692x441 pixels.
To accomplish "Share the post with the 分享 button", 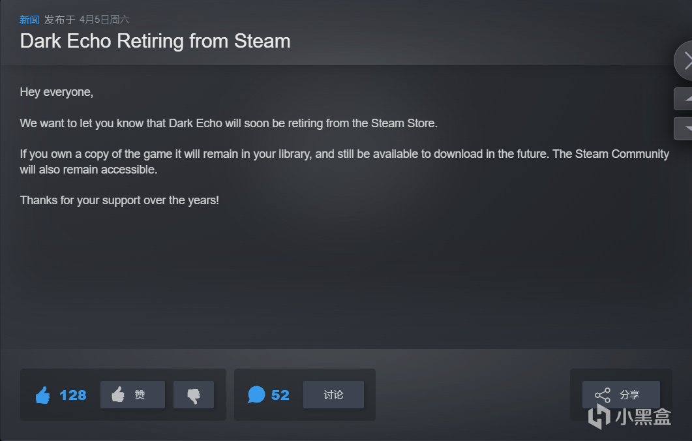I will pos(621,395).
